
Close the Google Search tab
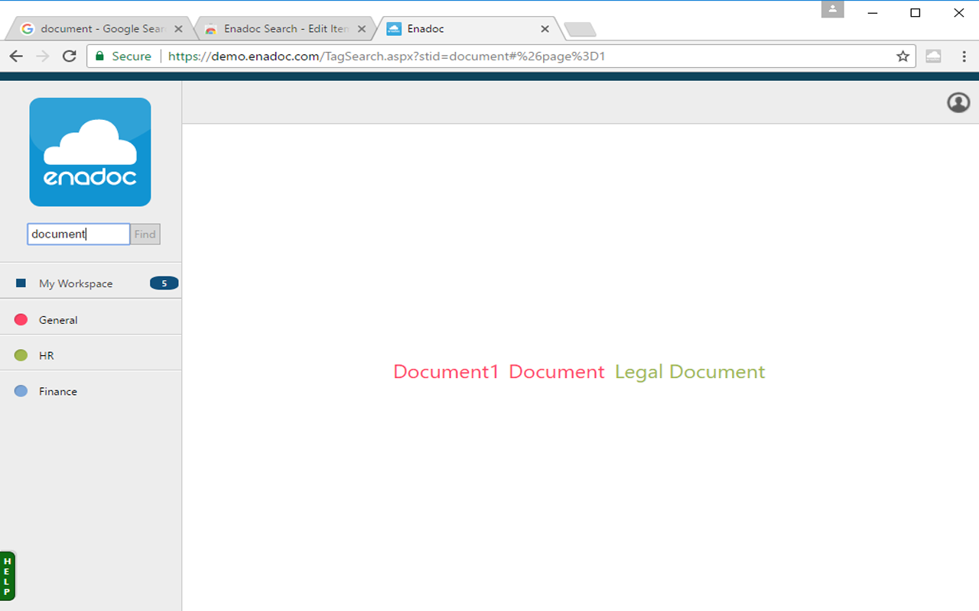click(178, 29)
